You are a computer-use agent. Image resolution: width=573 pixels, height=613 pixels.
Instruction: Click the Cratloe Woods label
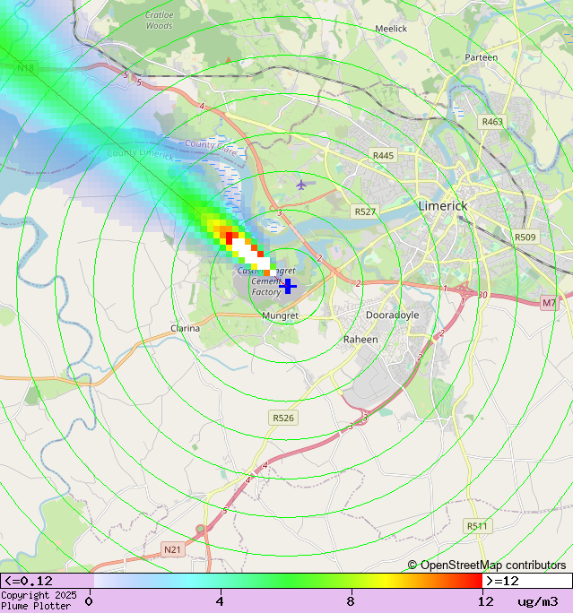coord(160,21)
